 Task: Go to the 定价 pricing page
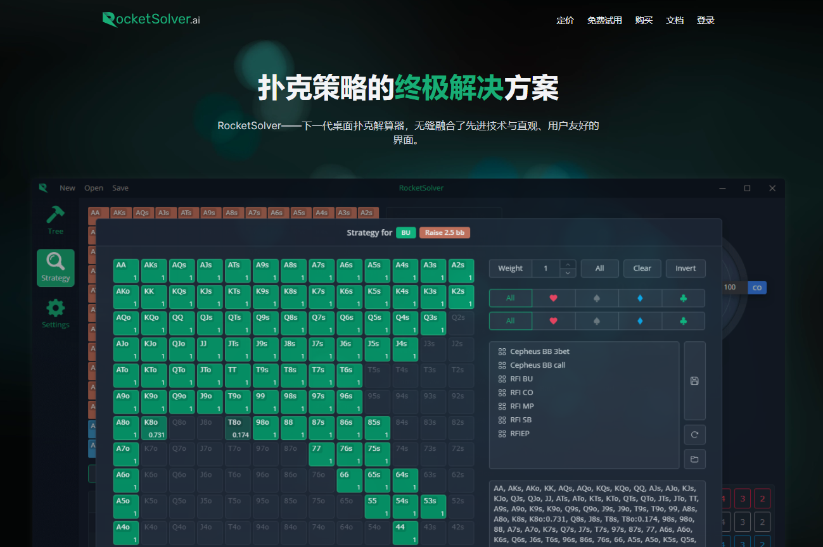point(565,20)
